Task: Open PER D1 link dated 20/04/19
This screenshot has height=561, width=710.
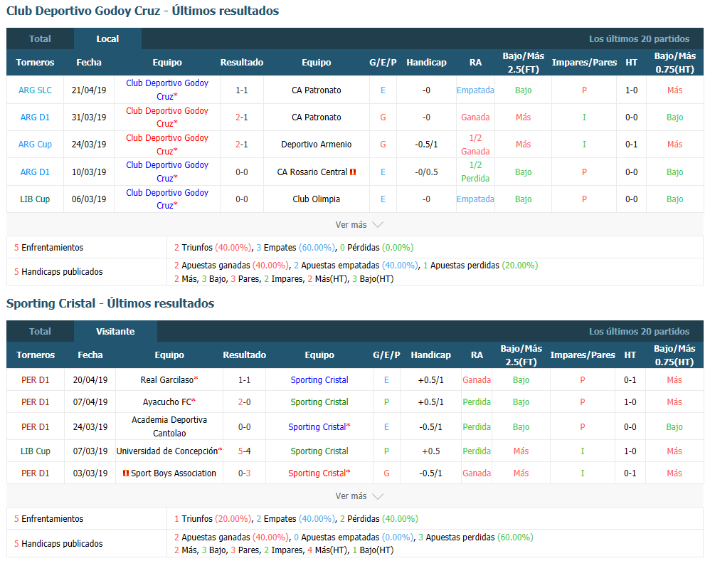Action: 36,380
